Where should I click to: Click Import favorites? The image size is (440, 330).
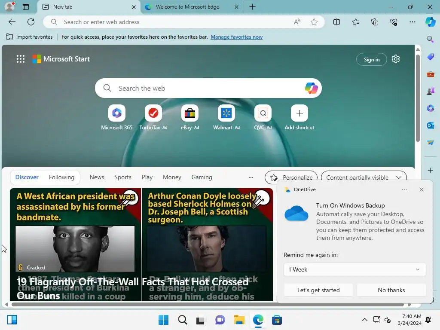tap(29, 37)
